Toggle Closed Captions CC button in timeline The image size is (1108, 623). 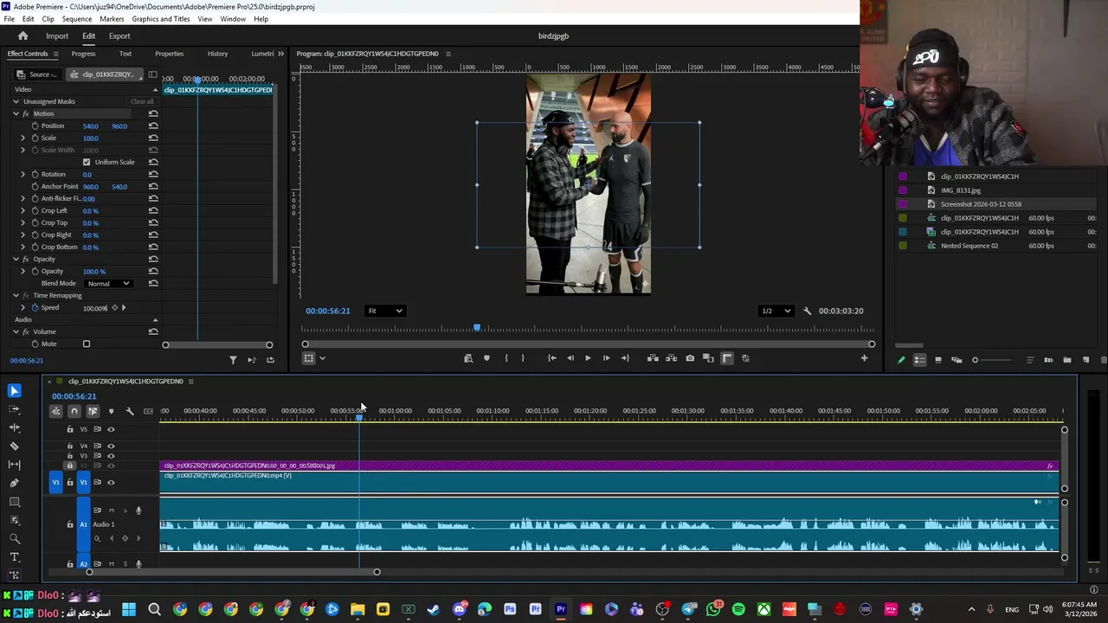click(x=148, y=411)
